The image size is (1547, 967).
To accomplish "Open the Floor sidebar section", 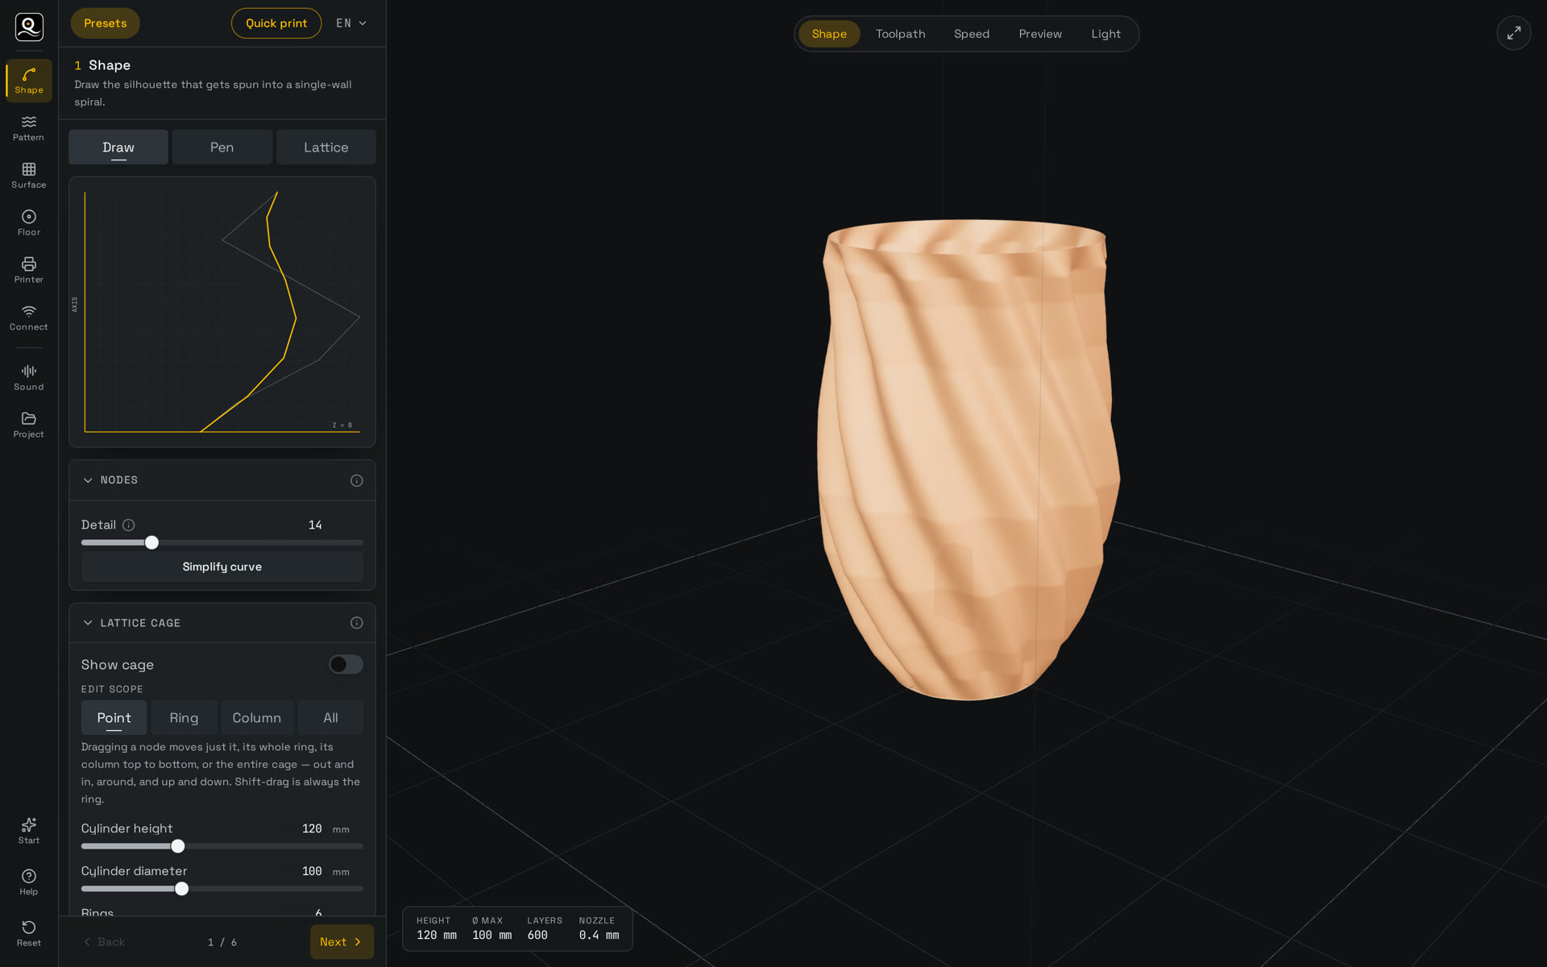I will click(x=29, y=223).
